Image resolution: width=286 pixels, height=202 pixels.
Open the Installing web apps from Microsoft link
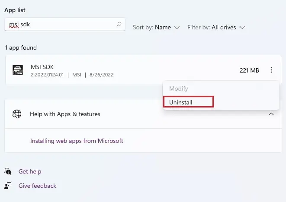77,141
